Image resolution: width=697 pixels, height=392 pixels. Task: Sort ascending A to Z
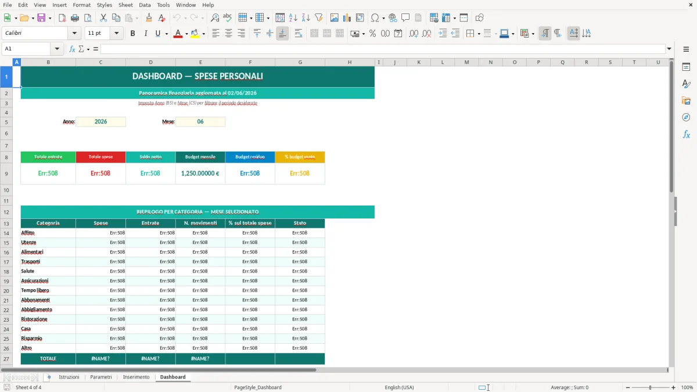293,18
